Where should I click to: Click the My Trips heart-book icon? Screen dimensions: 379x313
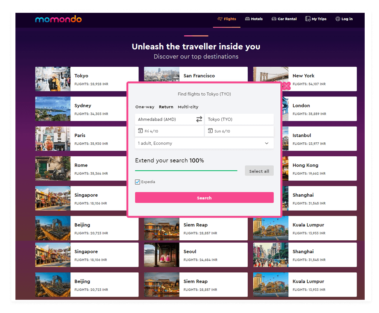(308, 19)
